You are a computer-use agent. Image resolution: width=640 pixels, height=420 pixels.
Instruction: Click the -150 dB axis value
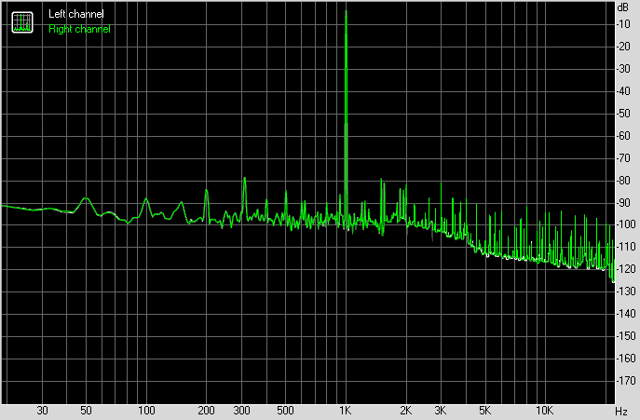click(x=625, y=336)
